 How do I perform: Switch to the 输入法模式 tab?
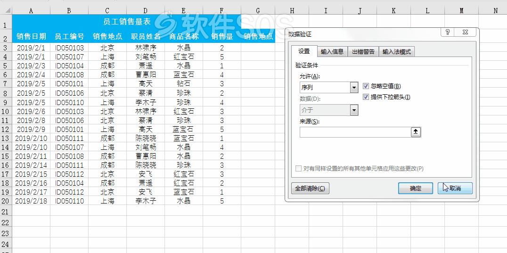pyautogui.click(x=396, y=52)
